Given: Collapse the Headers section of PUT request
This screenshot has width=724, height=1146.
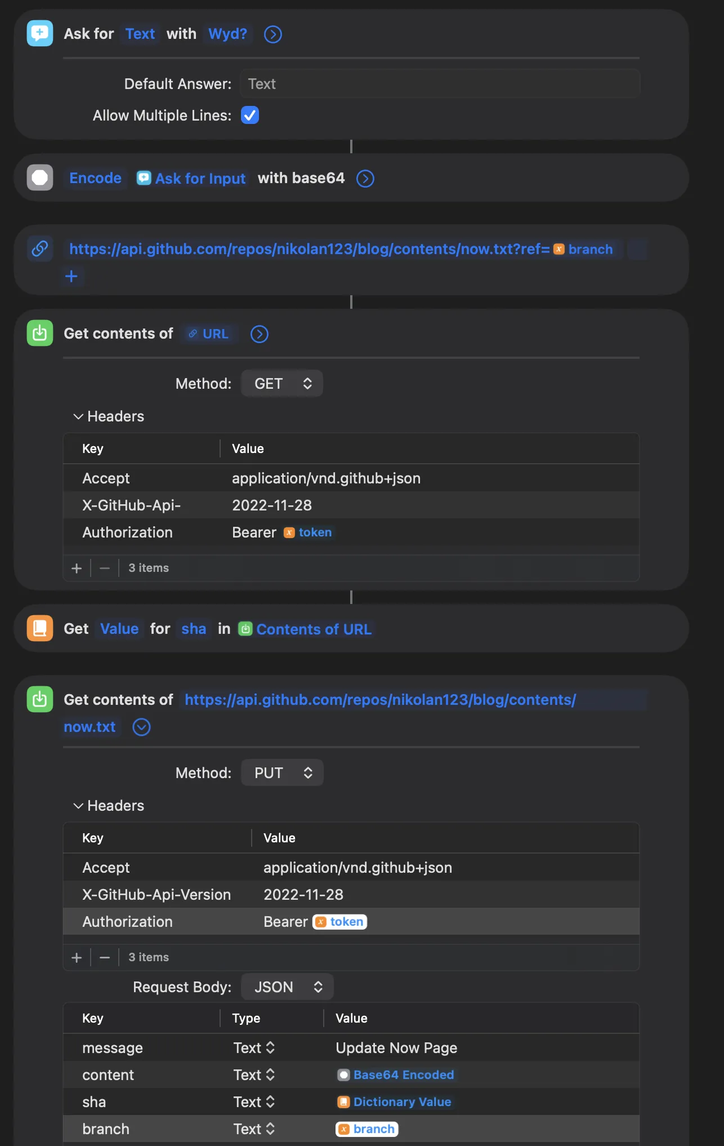Looking at the screenshot, I should (78, 806).
